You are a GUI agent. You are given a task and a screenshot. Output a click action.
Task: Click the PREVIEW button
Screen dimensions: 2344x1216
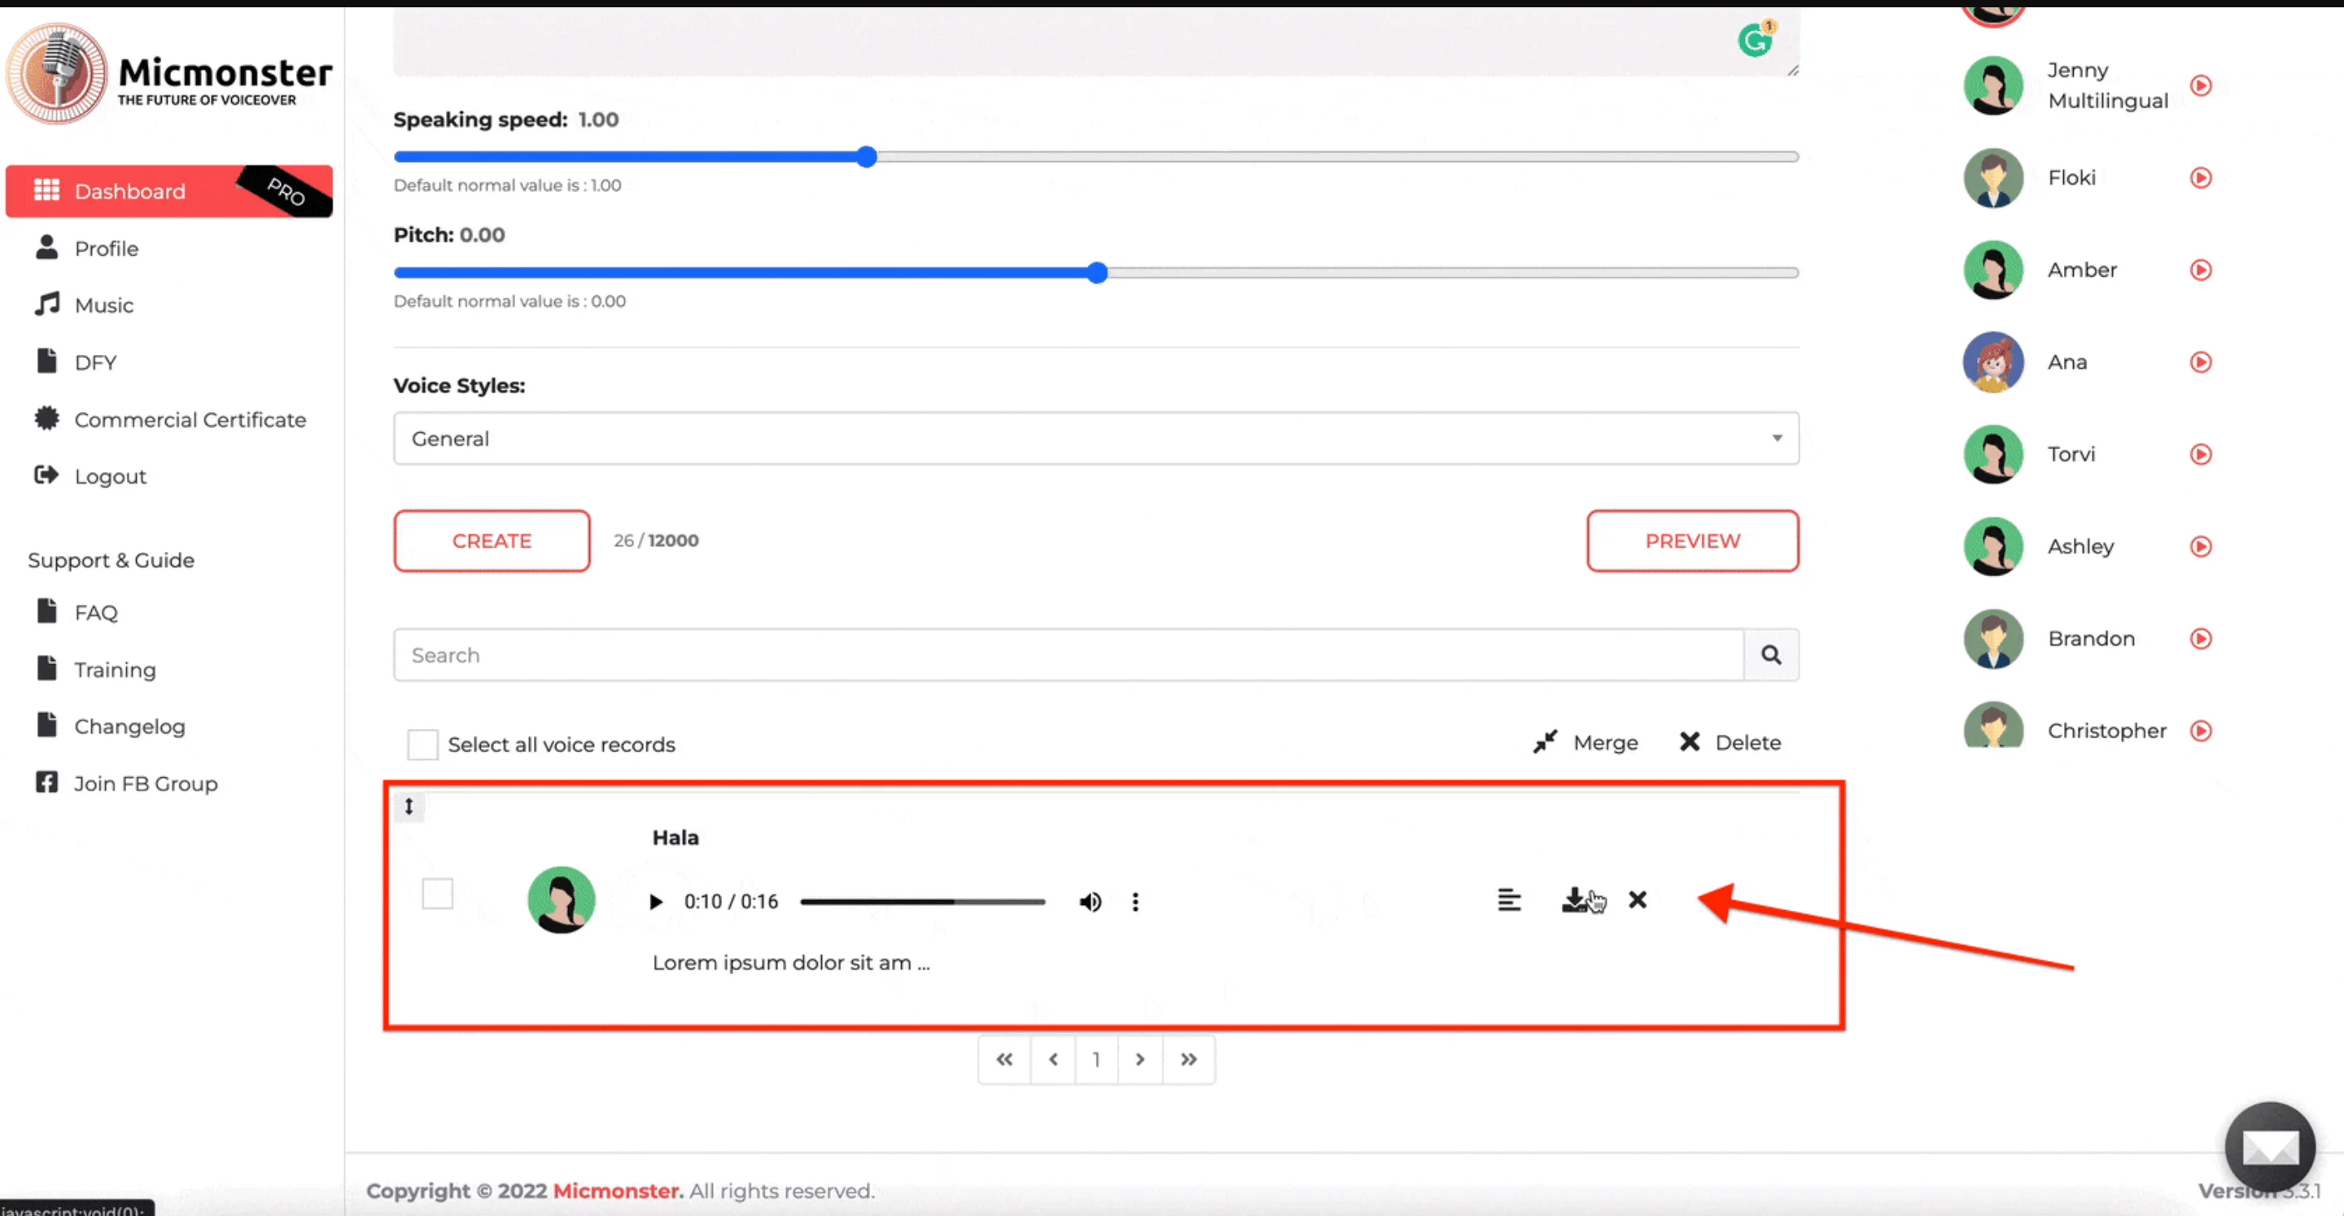(x=1693, y=540)
